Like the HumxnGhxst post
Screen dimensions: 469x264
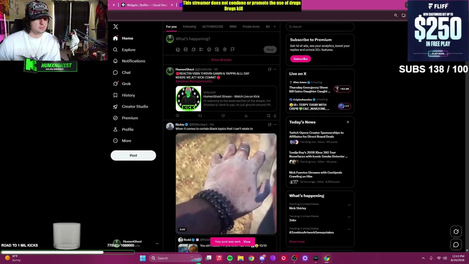pyautogui.click(x=223, y=116)
